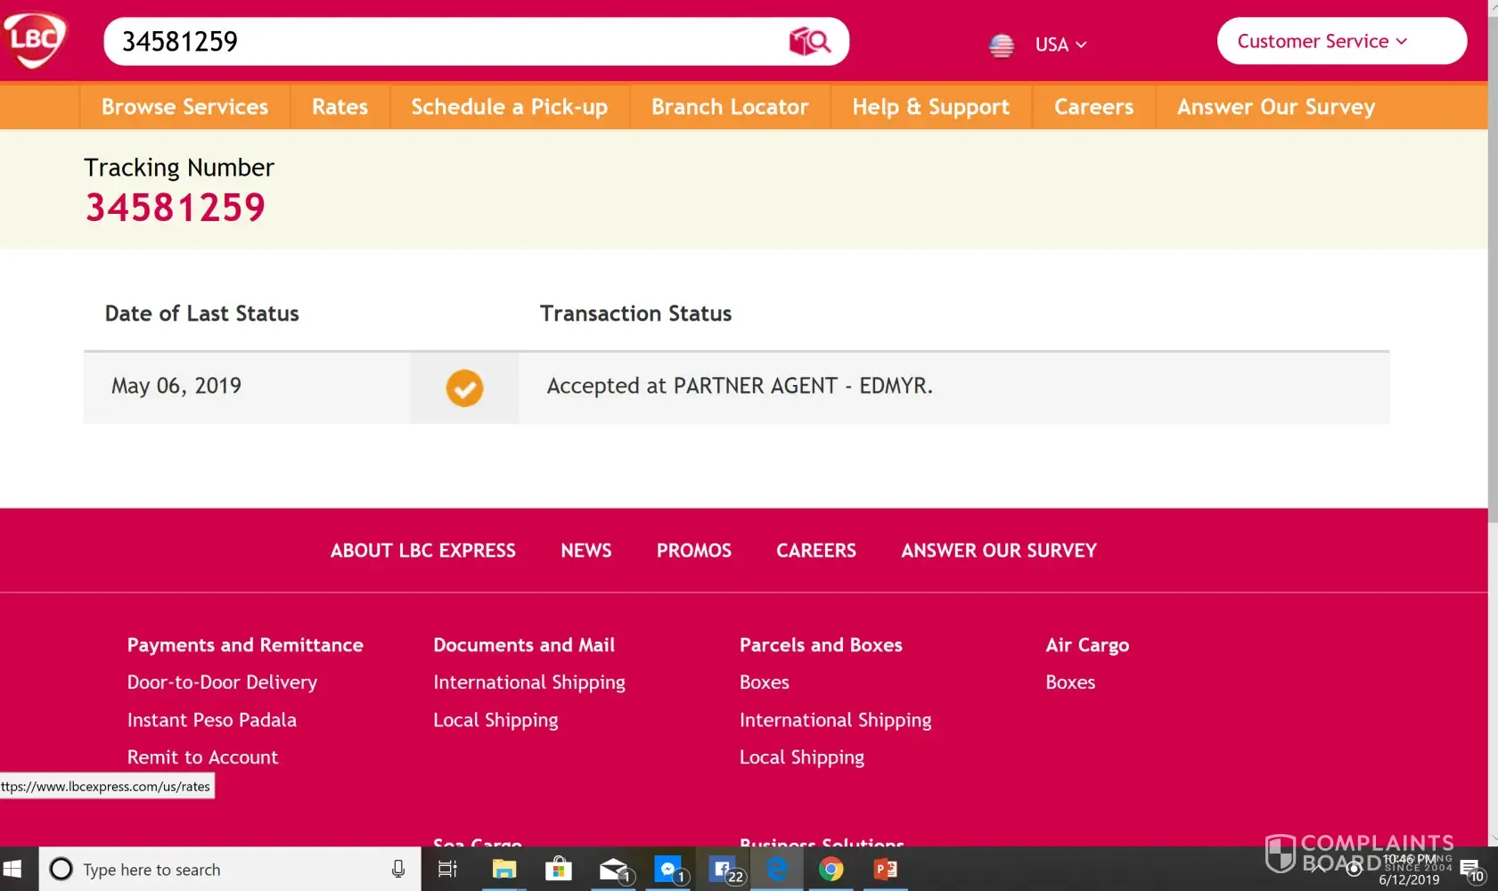Click the Parcels and Boxes heading

coord(821,645)
